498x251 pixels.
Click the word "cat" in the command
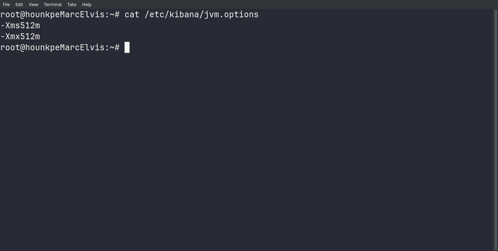pos(132,15)
